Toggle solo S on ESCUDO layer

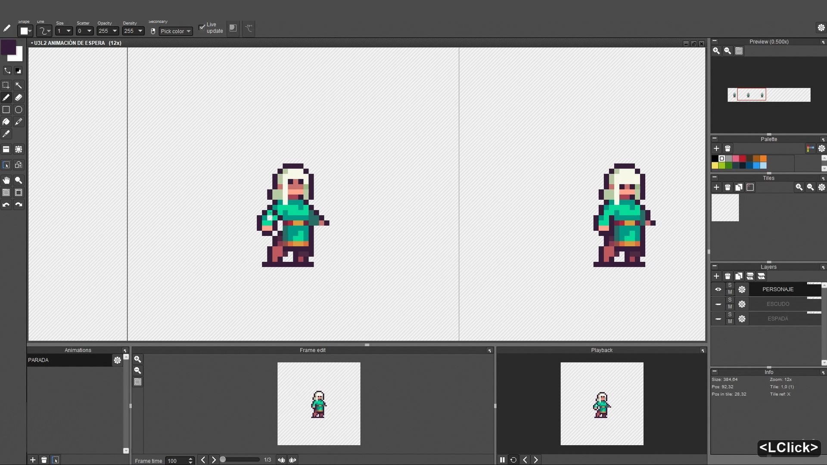click(x=730, y=300)
